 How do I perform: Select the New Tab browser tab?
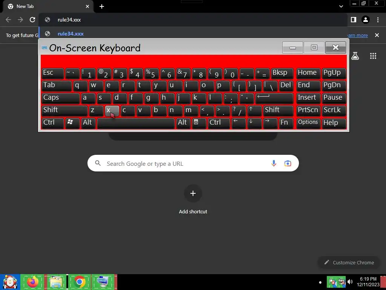point(48,6)
